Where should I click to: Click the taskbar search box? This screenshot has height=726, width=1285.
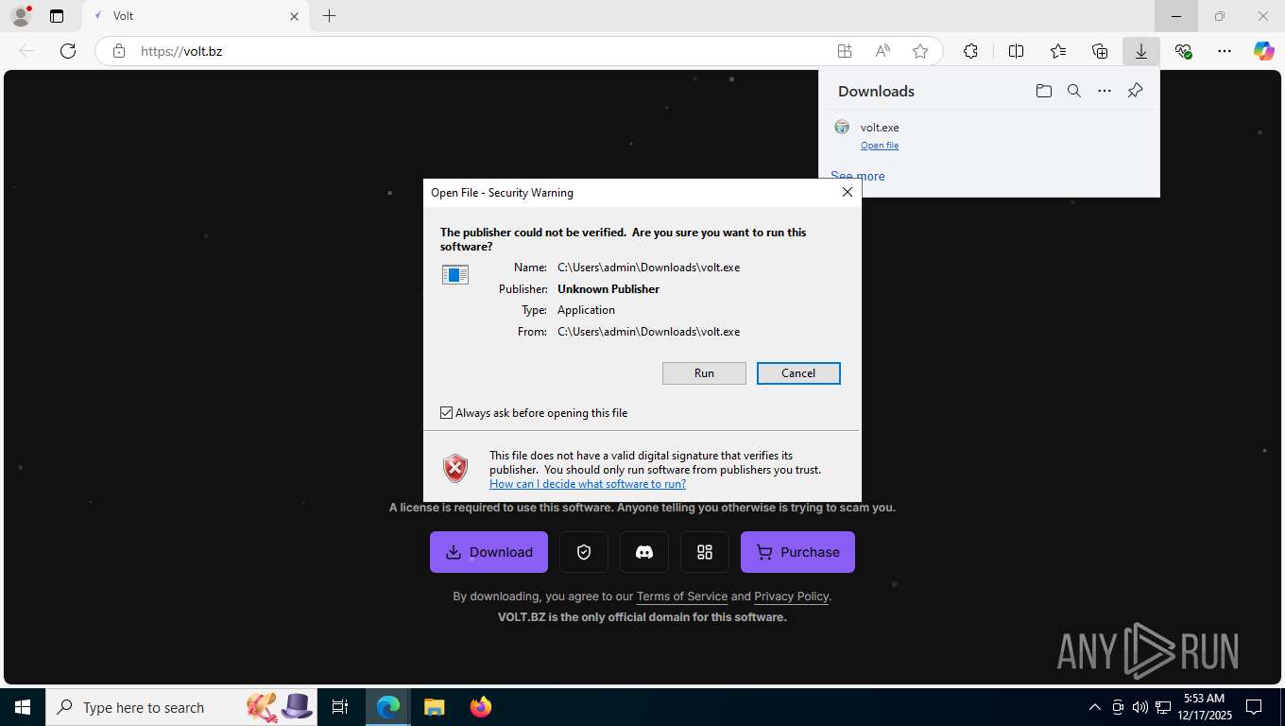[180, 707]
